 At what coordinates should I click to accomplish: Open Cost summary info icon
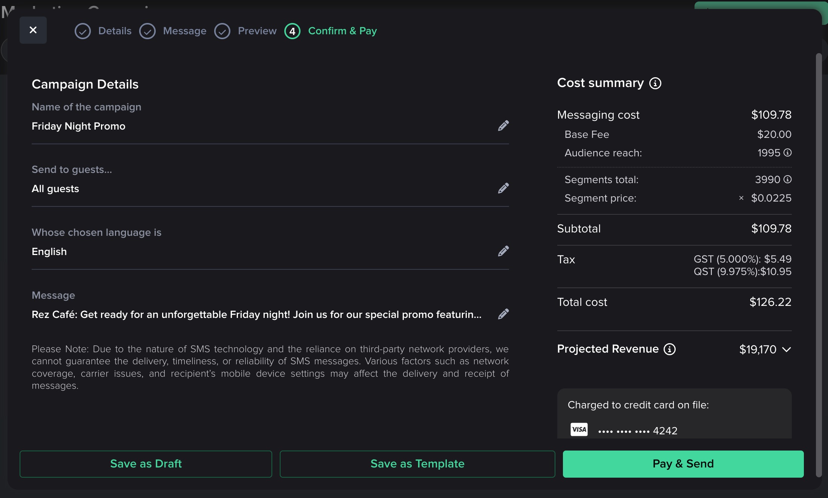(x=655, y=83)
